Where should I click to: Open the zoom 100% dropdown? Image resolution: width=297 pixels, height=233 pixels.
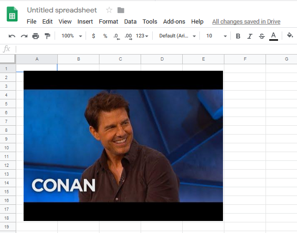(x=72, y=36)
